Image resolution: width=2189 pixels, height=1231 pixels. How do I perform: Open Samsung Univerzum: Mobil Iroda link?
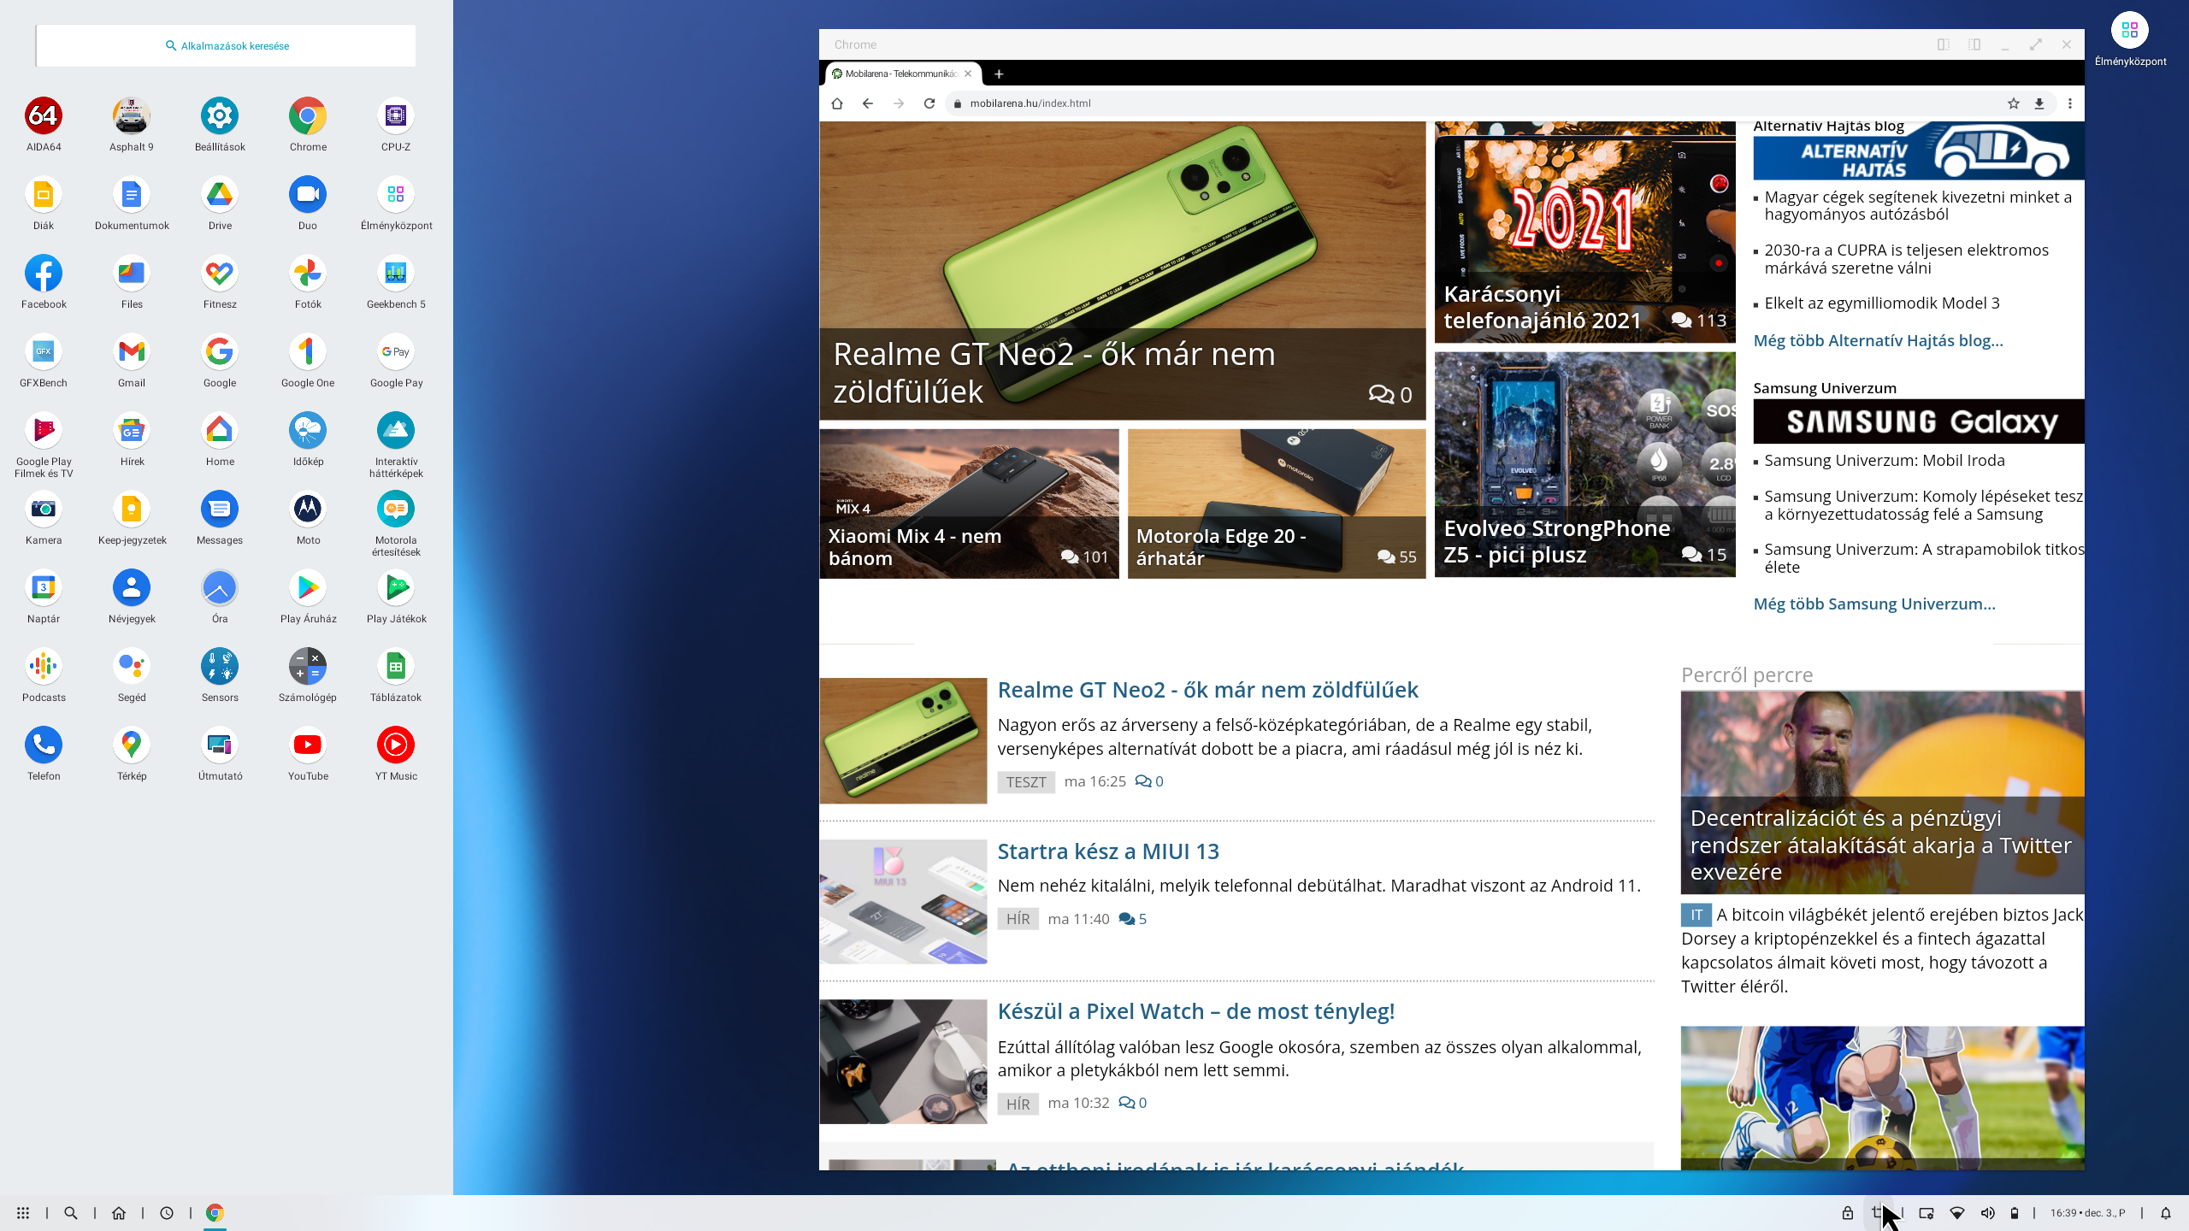click(x=1885, y=460)
